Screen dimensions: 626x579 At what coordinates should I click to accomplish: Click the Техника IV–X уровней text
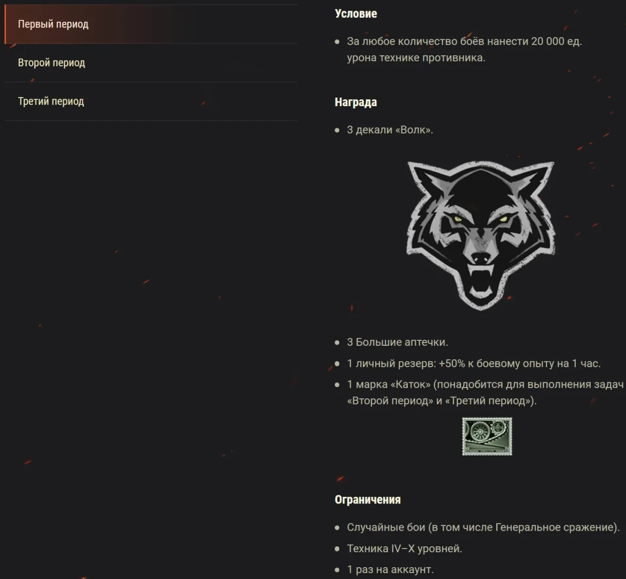click(405, 548)
